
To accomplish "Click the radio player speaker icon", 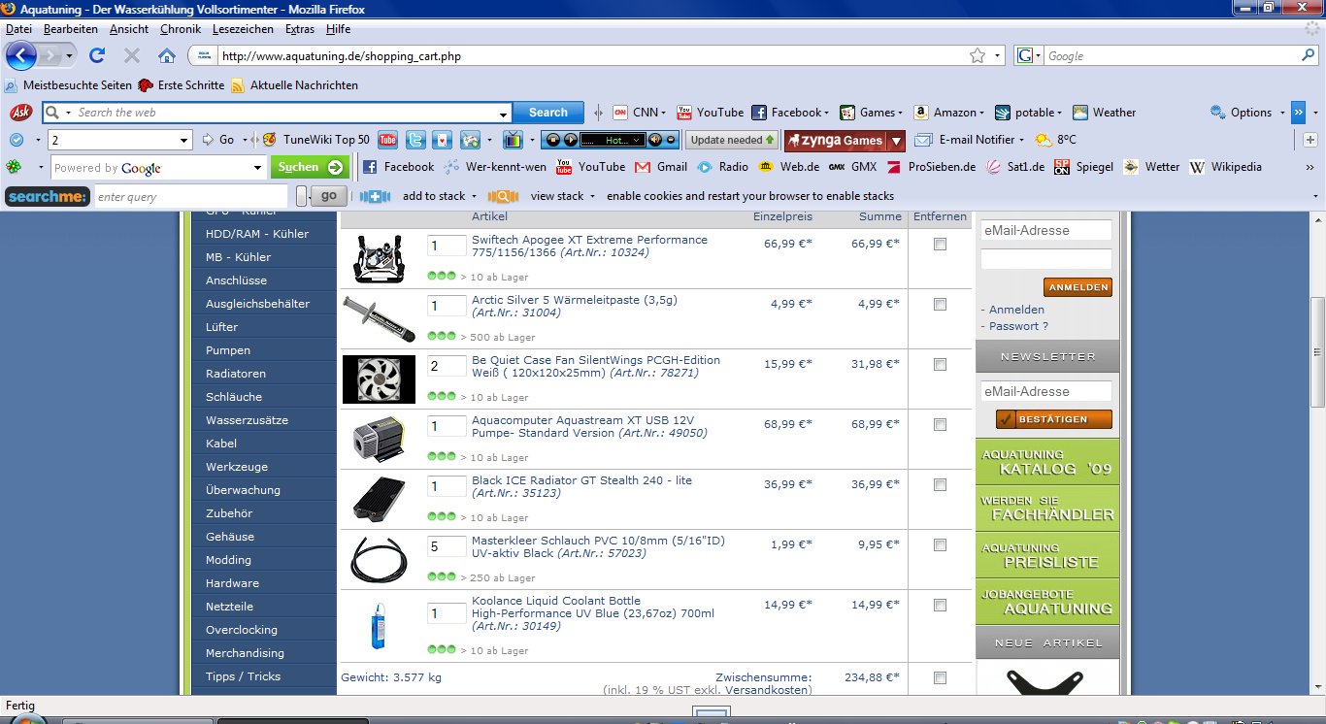I will click(x=655, y=140).
